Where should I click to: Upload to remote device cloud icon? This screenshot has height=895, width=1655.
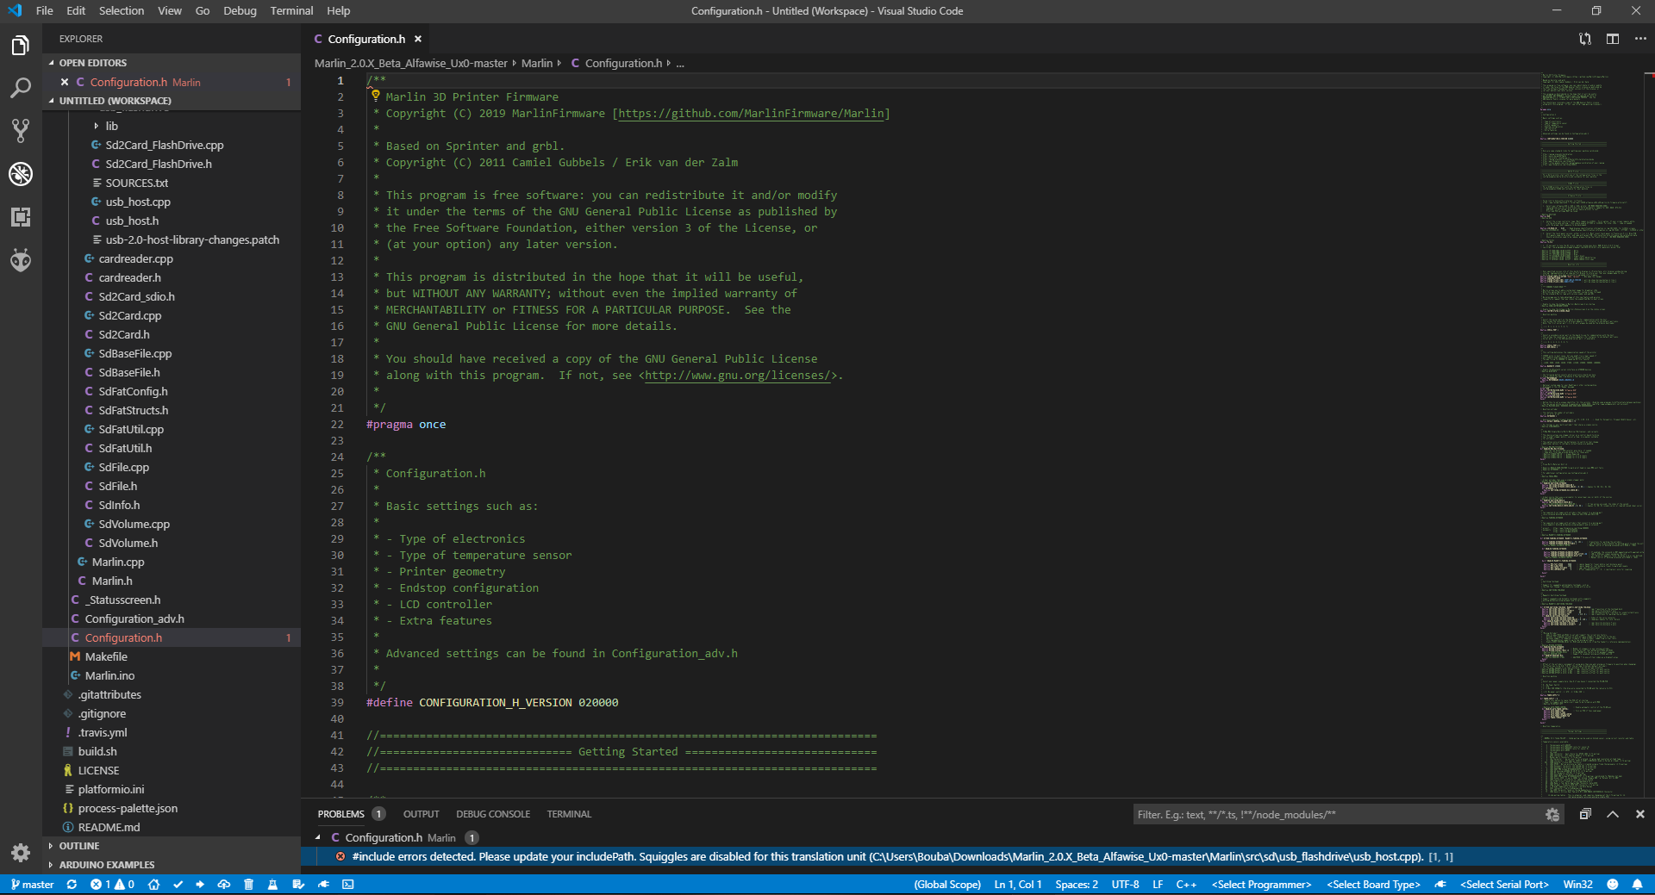(x=224, y=885)
